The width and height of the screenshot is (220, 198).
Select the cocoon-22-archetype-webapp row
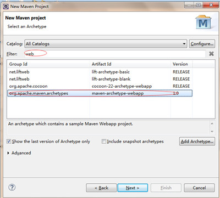[x=100, y=86]
